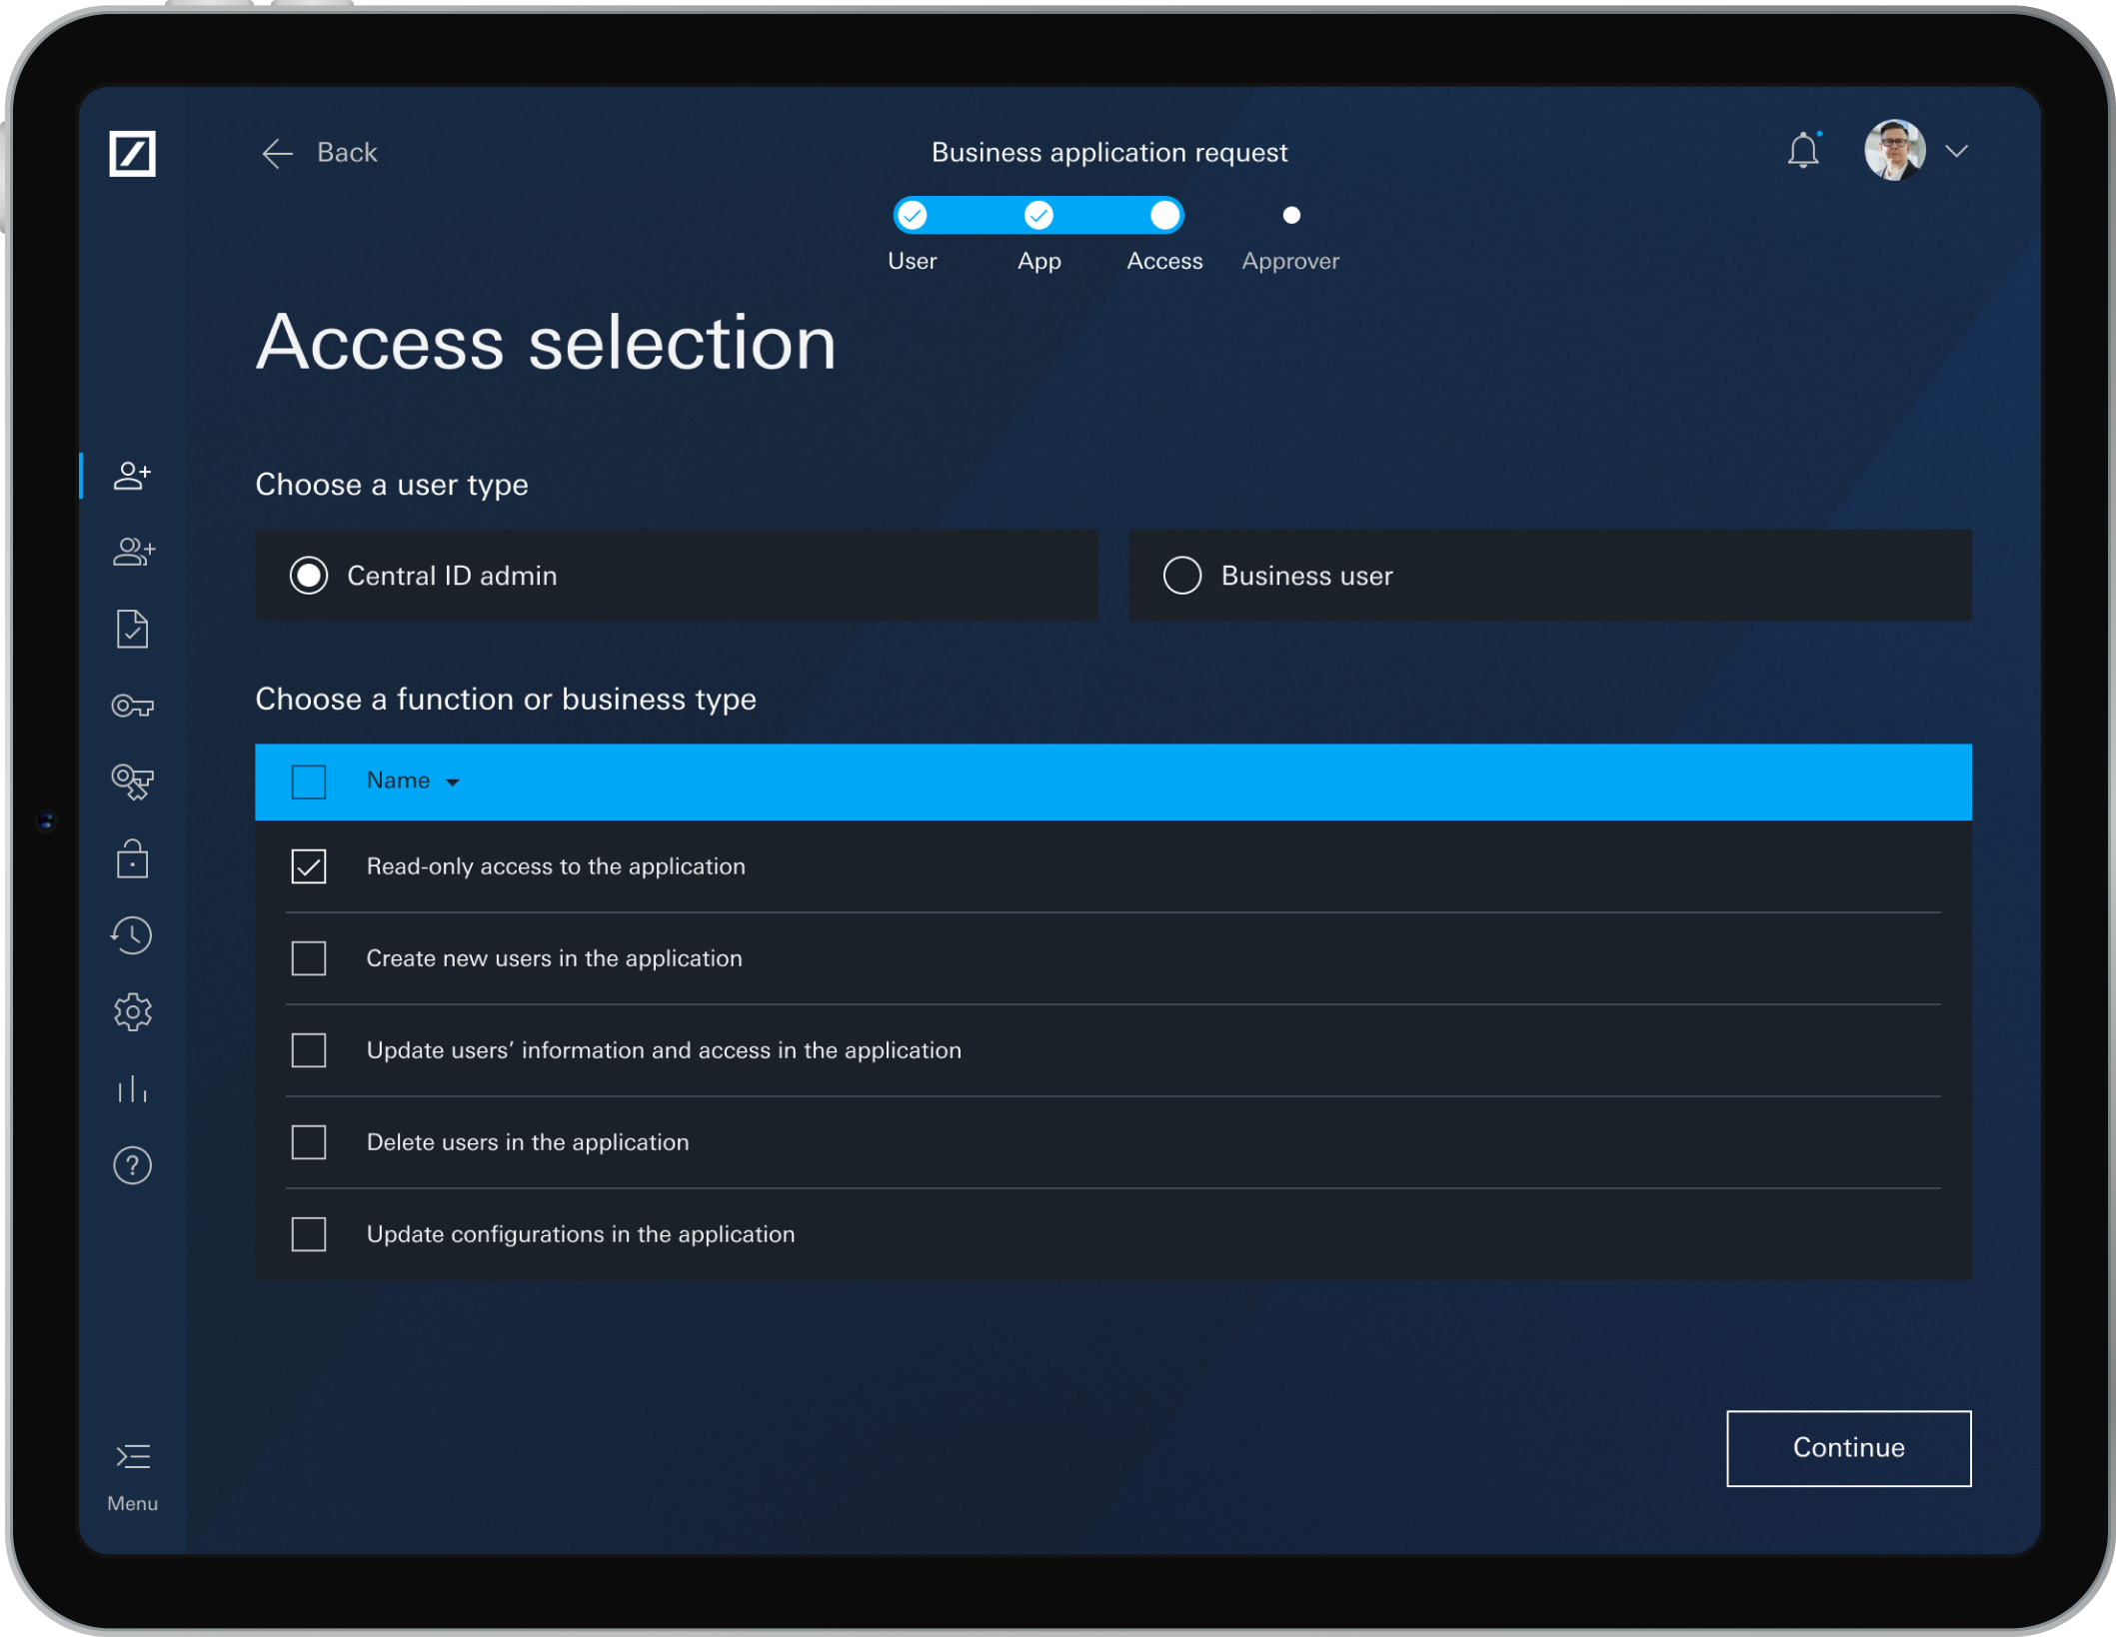Image resolution: width=2116 pixels, height=1637 pixels.
Task: Open the document checkmark sidebar icon
Action: tap(132, 629)
